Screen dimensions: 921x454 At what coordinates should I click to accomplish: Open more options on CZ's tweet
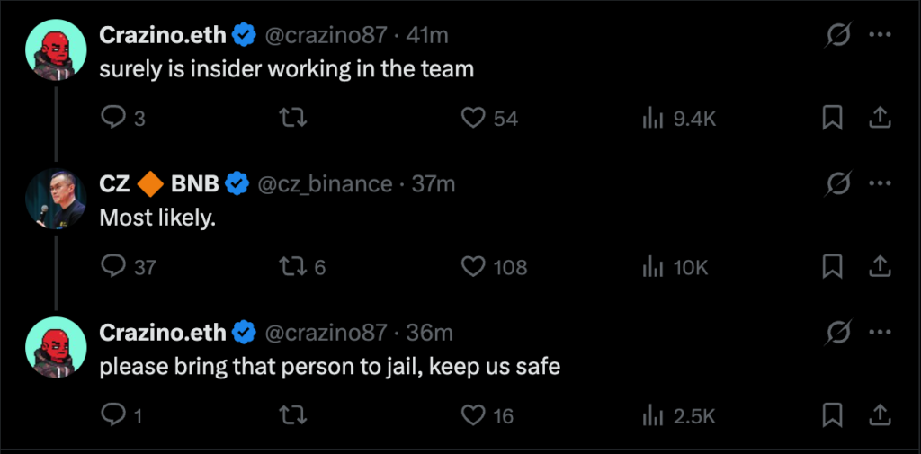(880, 183)
